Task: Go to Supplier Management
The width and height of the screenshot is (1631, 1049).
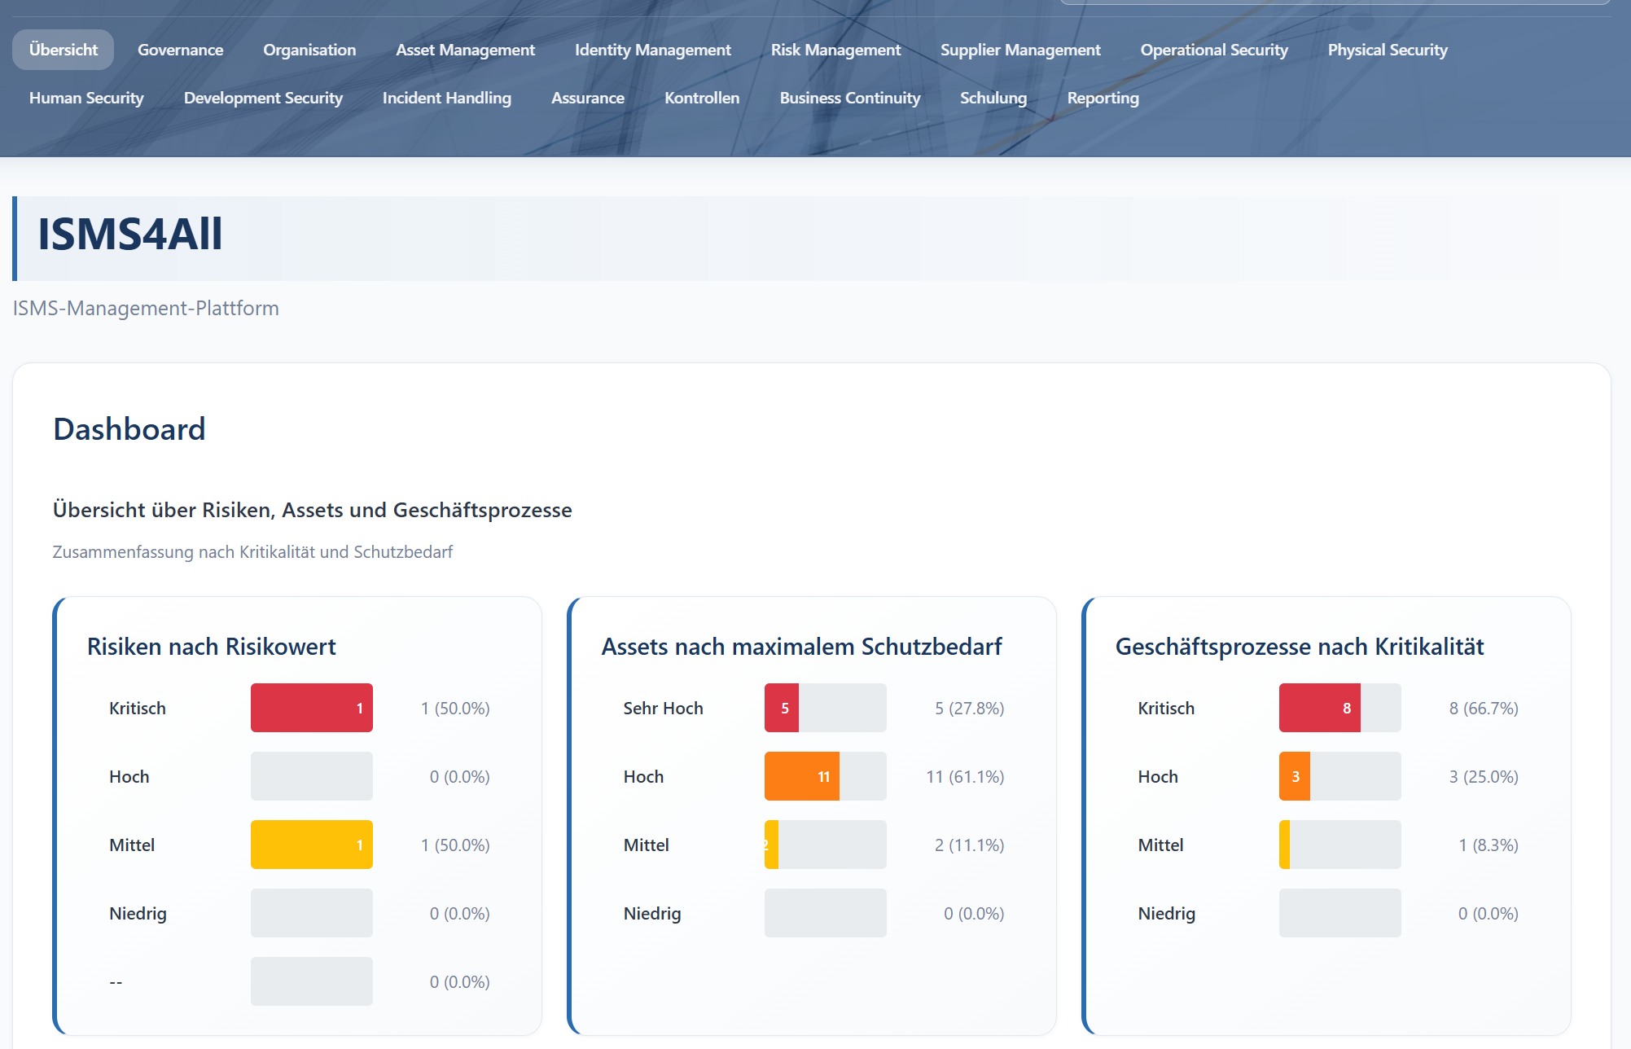Action: click(x=1020, y=50)
